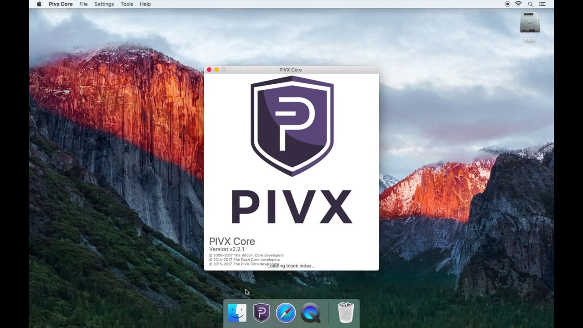Select the PIVX disk on desktop

click(x=530, y=27)
